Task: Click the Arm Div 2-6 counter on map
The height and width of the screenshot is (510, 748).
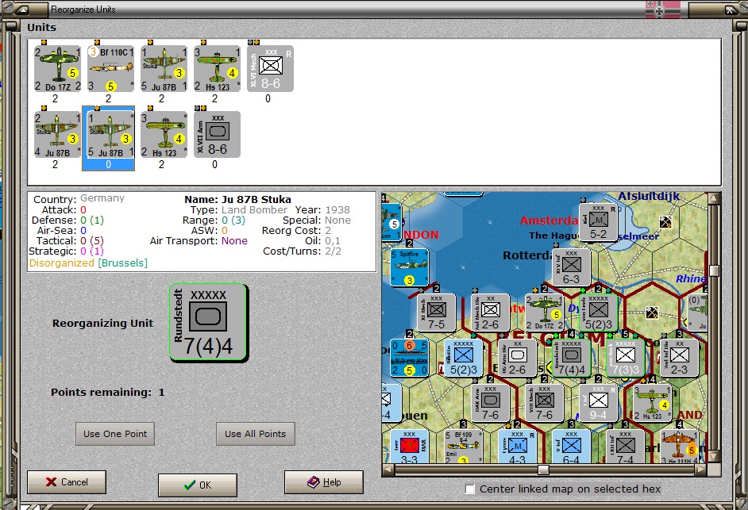Action: click(x=517, y=358)
